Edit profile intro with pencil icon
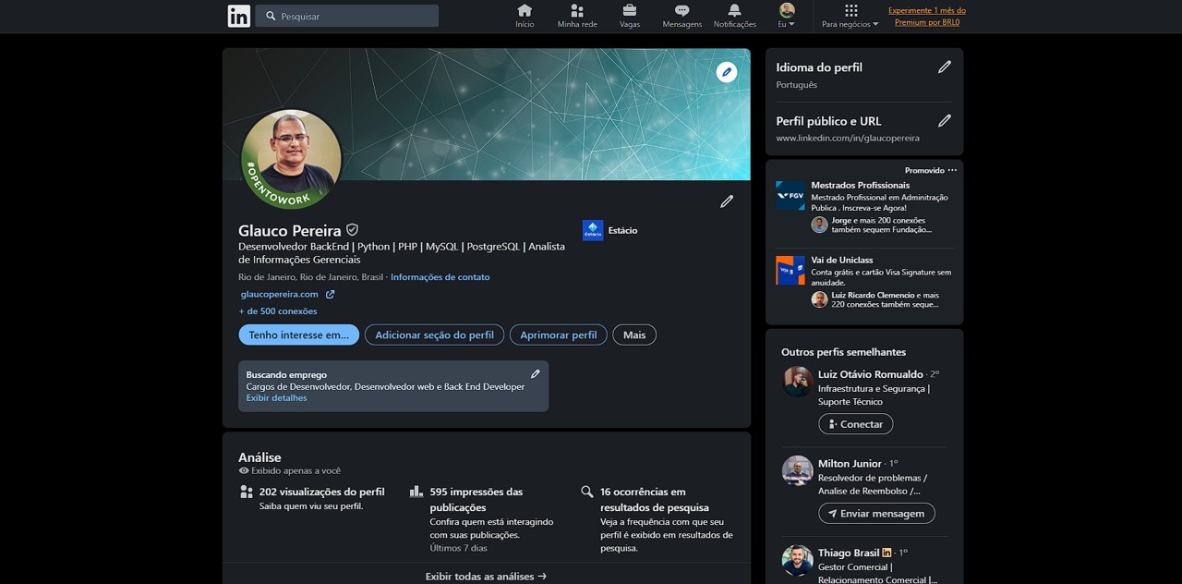The image size is (1182, 584). coord(727,201)
